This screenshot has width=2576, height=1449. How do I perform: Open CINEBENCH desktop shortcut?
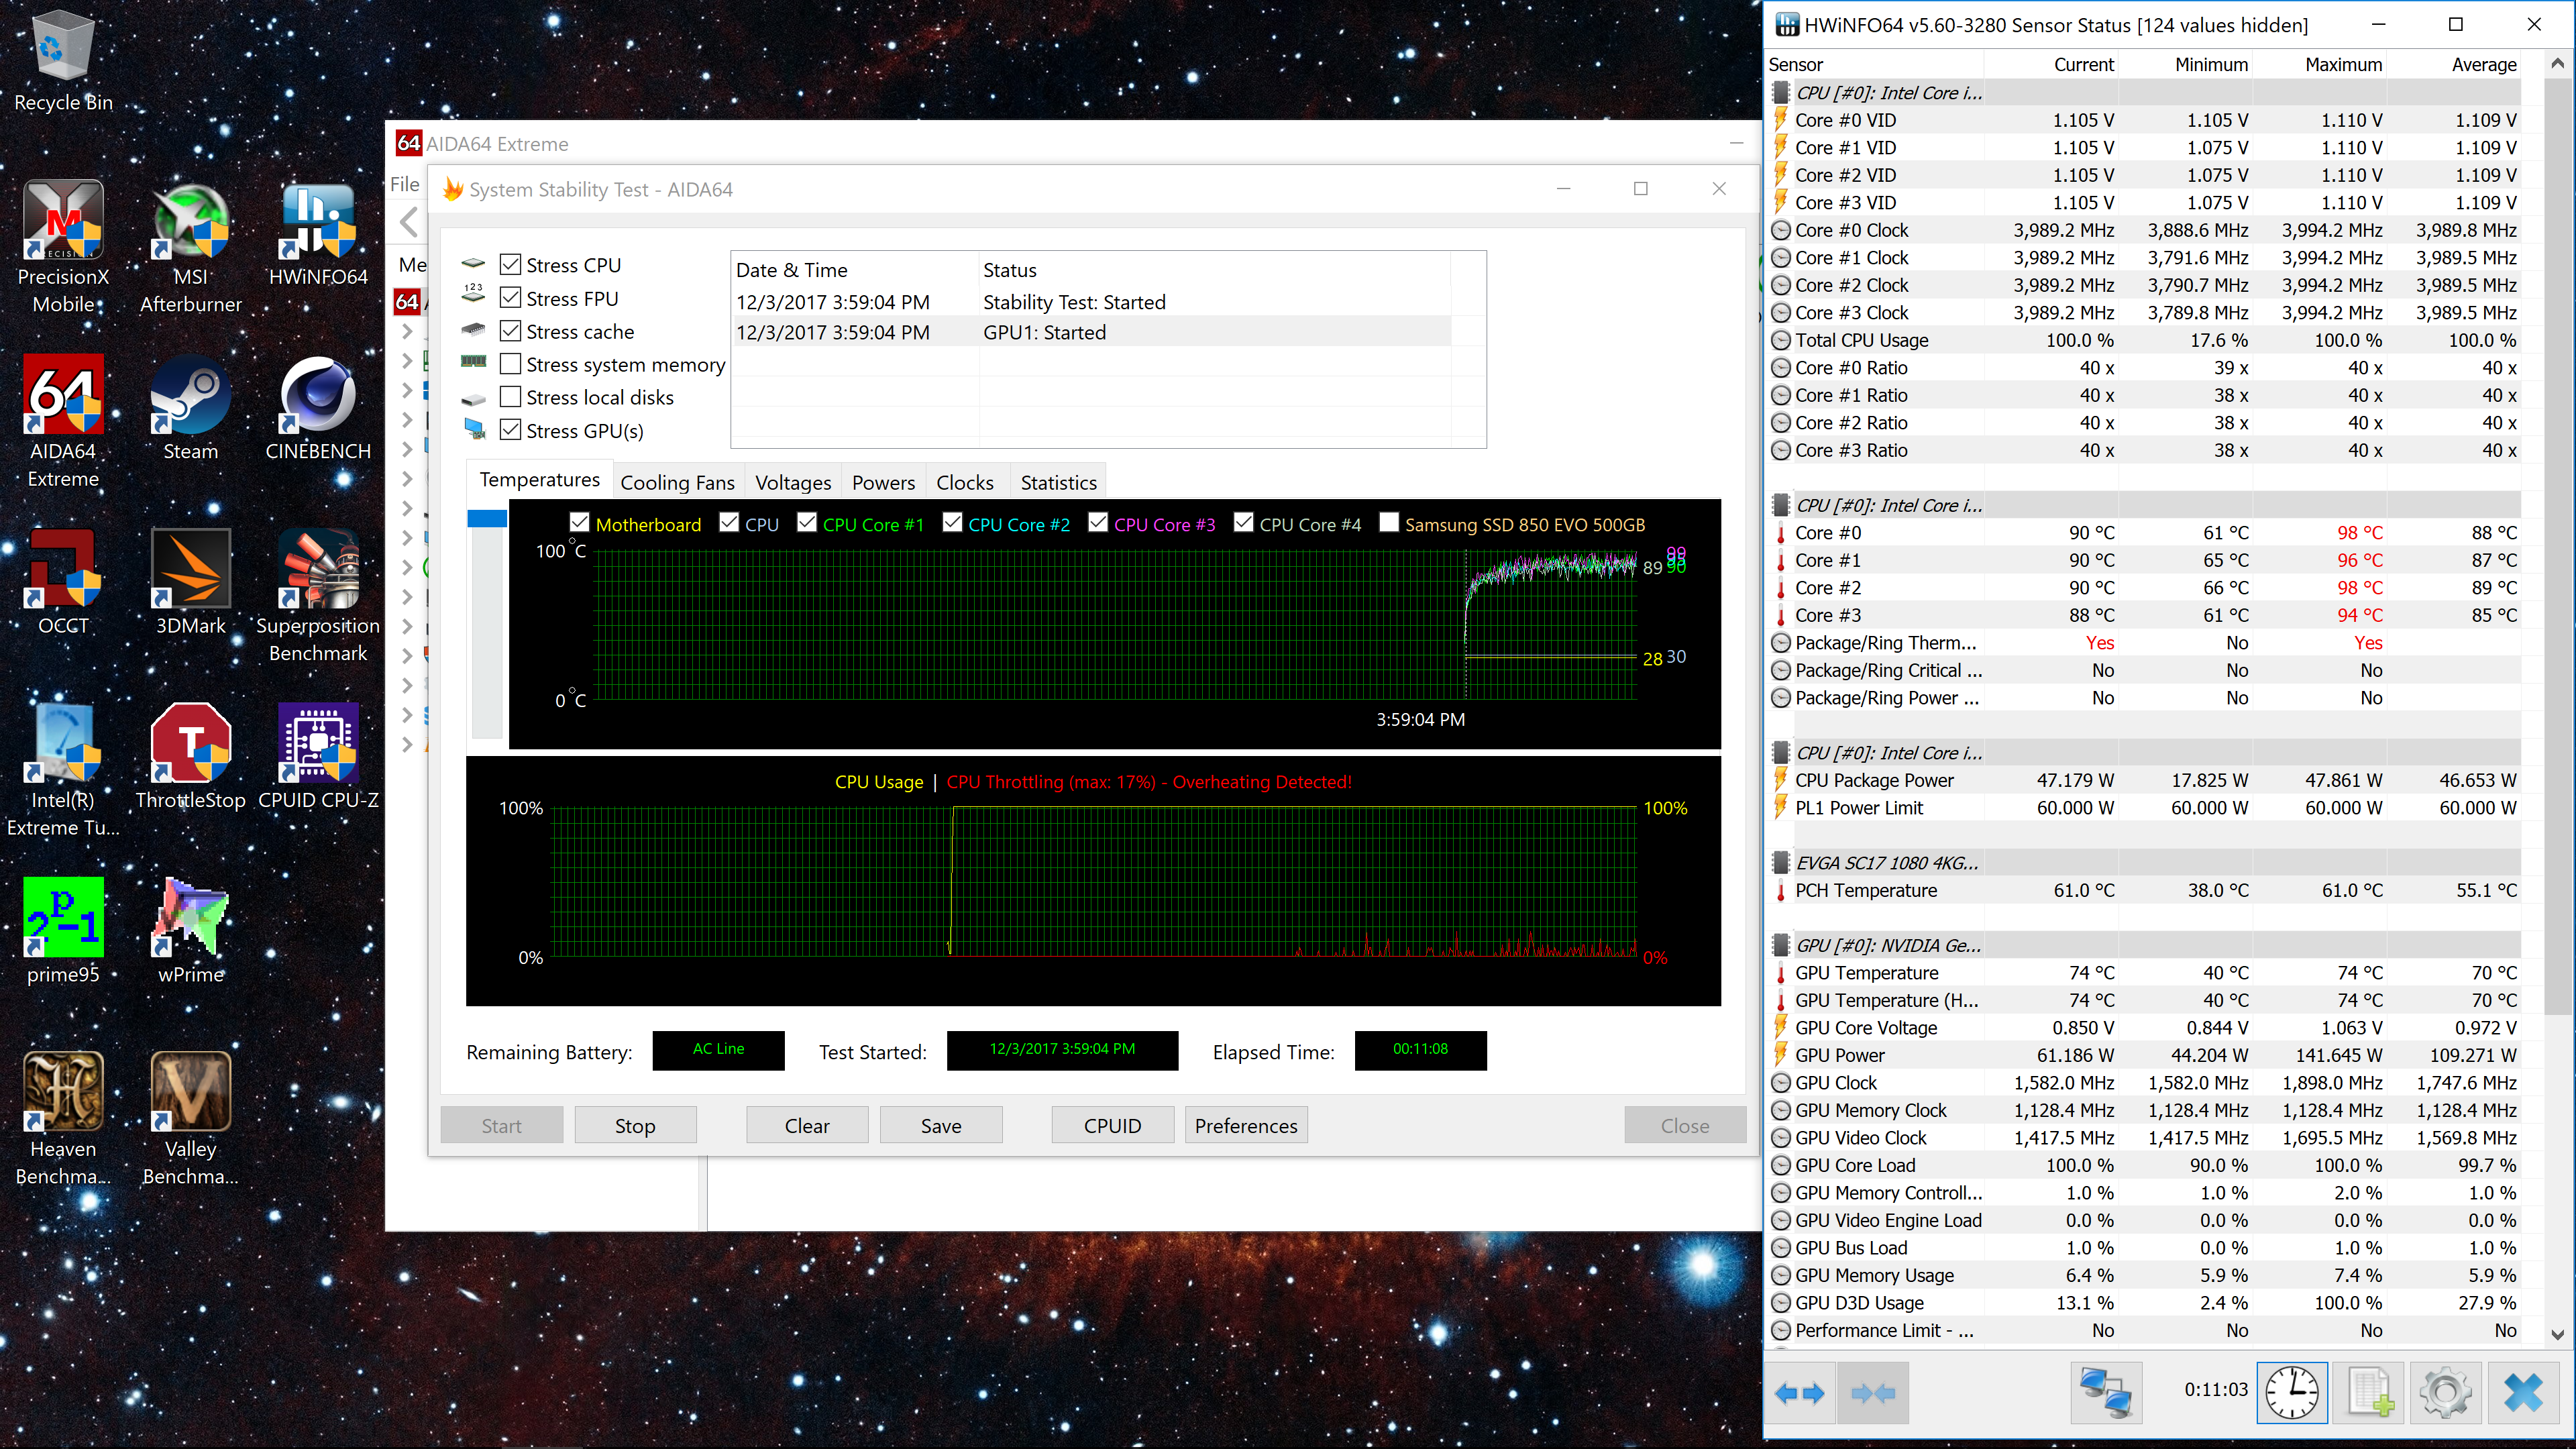pos(318,408)
